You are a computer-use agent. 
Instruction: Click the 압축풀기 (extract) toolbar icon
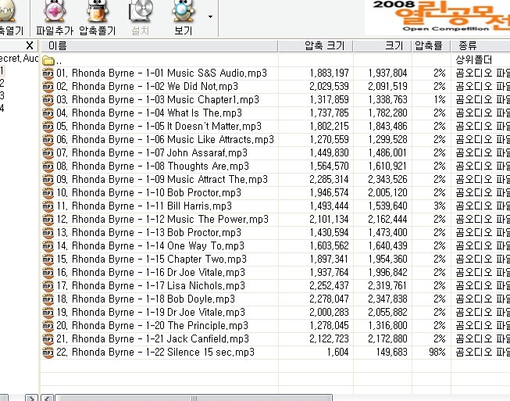[98, 13]
